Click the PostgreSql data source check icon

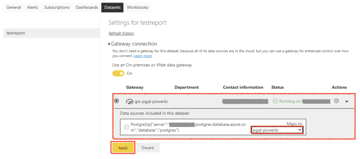(126, 127)
